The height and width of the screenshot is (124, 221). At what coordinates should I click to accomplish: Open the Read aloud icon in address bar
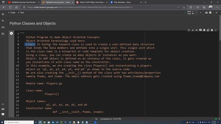tap(178, 7)
